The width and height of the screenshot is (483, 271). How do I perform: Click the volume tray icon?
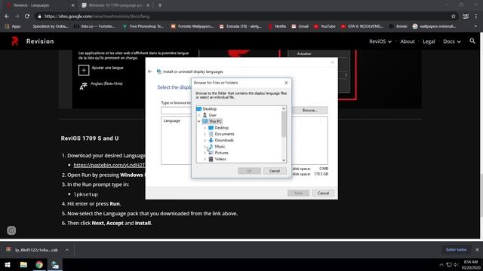pyautogui.click(x=456, y=265)
